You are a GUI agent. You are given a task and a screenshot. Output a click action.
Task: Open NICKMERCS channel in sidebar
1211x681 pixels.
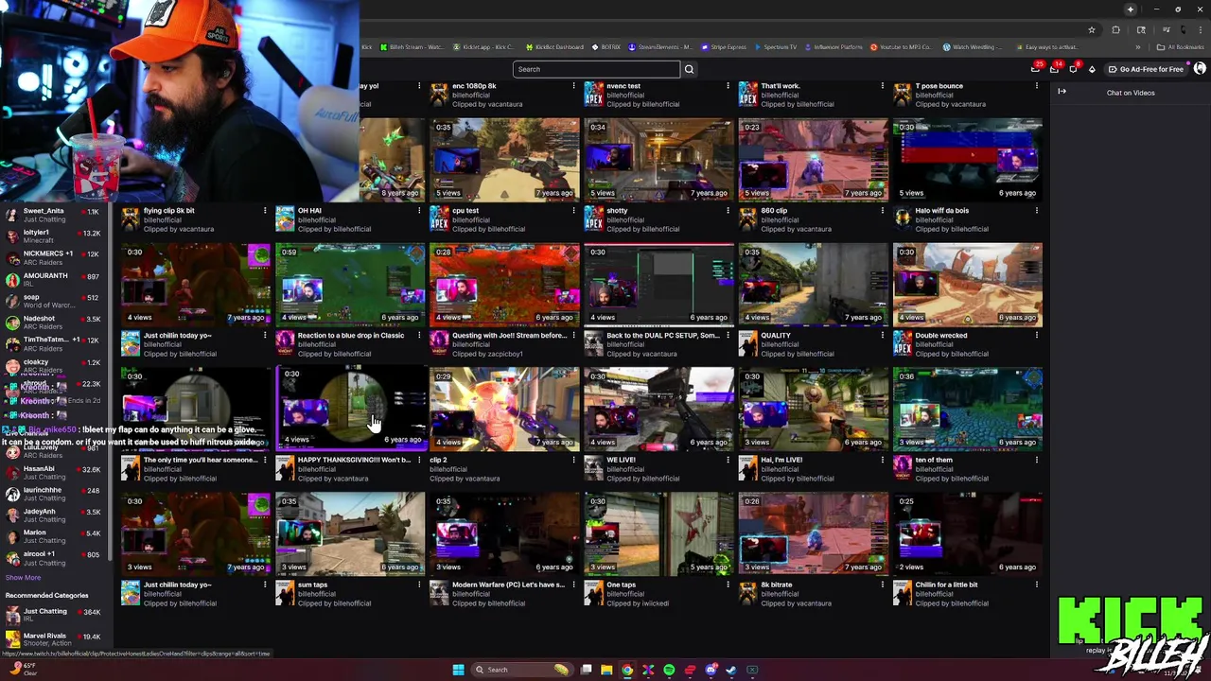55,258
